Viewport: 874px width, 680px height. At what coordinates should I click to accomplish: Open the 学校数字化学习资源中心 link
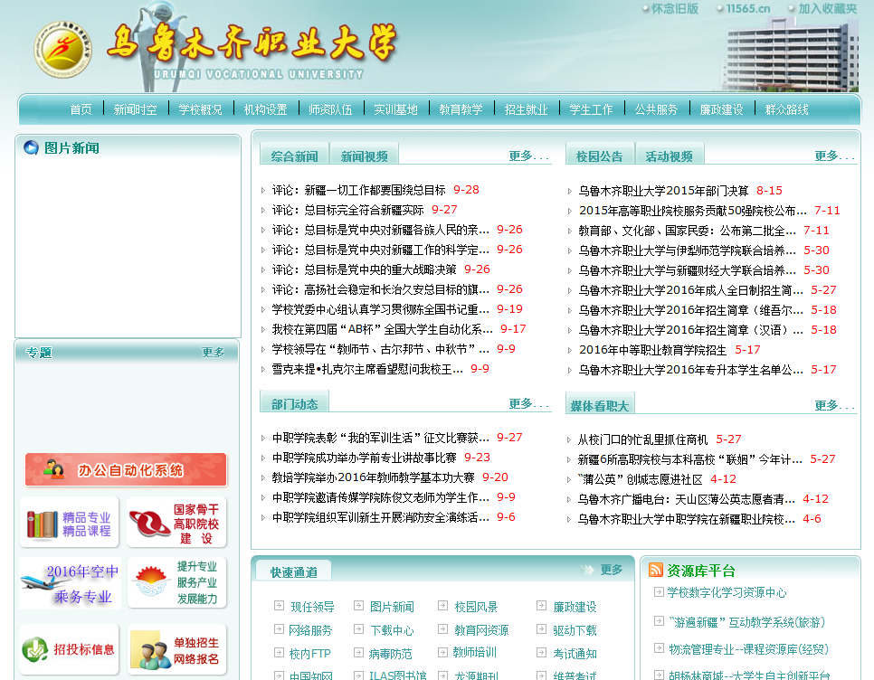727,592
